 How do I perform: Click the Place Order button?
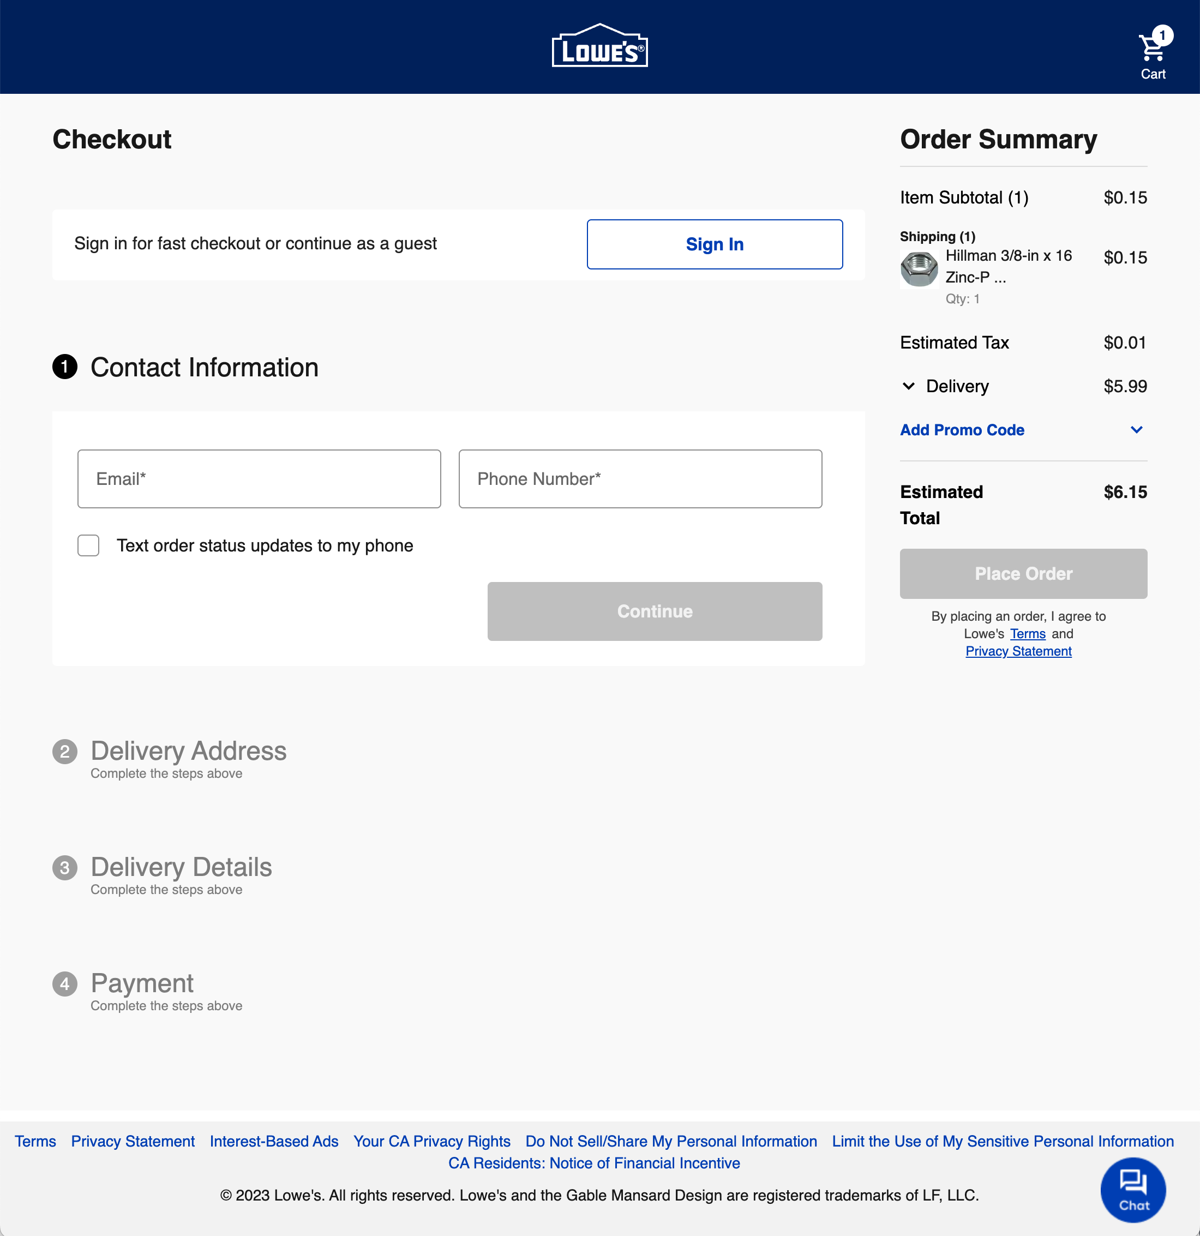(1023, 573)
